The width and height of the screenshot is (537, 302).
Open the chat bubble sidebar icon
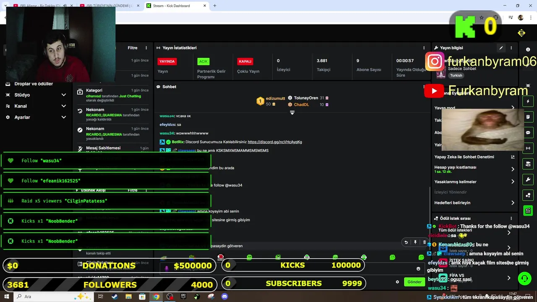click(528, 133)
